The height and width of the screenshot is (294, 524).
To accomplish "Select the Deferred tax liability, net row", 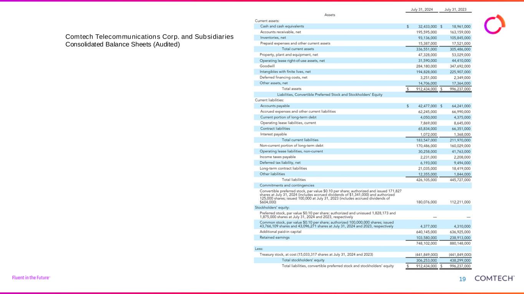I will tap(280, 163).
